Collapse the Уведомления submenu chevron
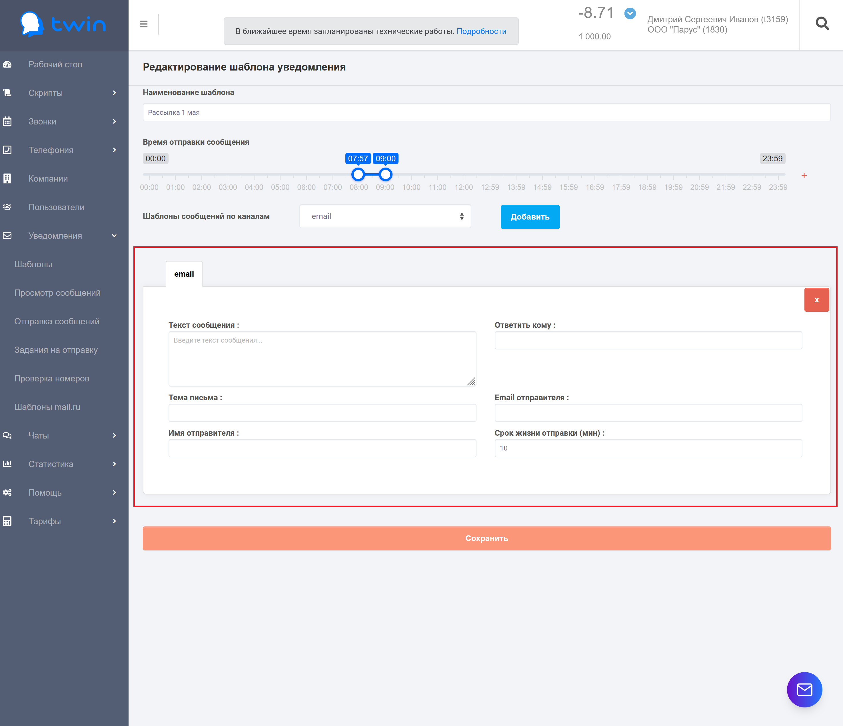This screenshot has width=843, height=726. [x=114, y=236]
